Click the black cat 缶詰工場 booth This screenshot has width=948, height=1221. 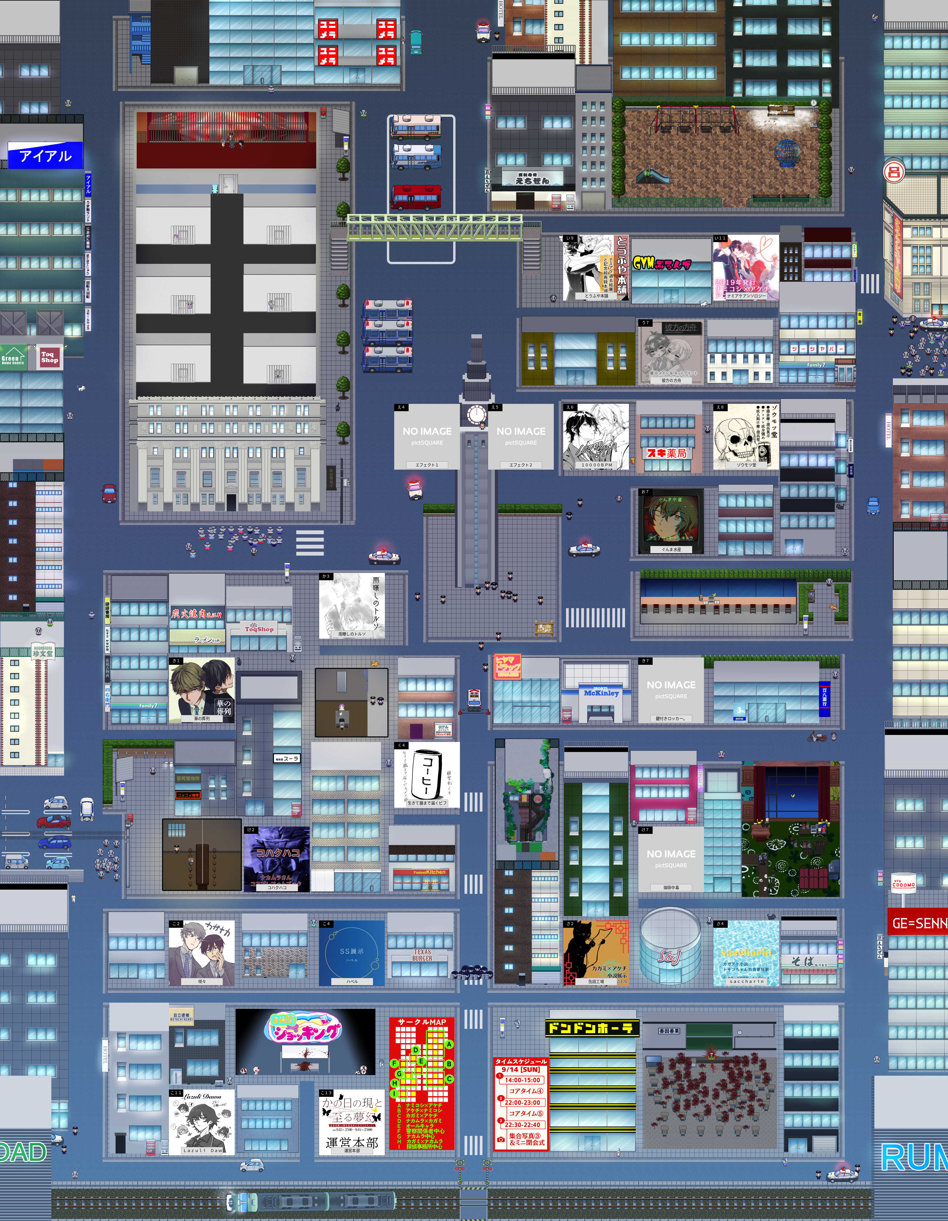click(x=595, y=953)
